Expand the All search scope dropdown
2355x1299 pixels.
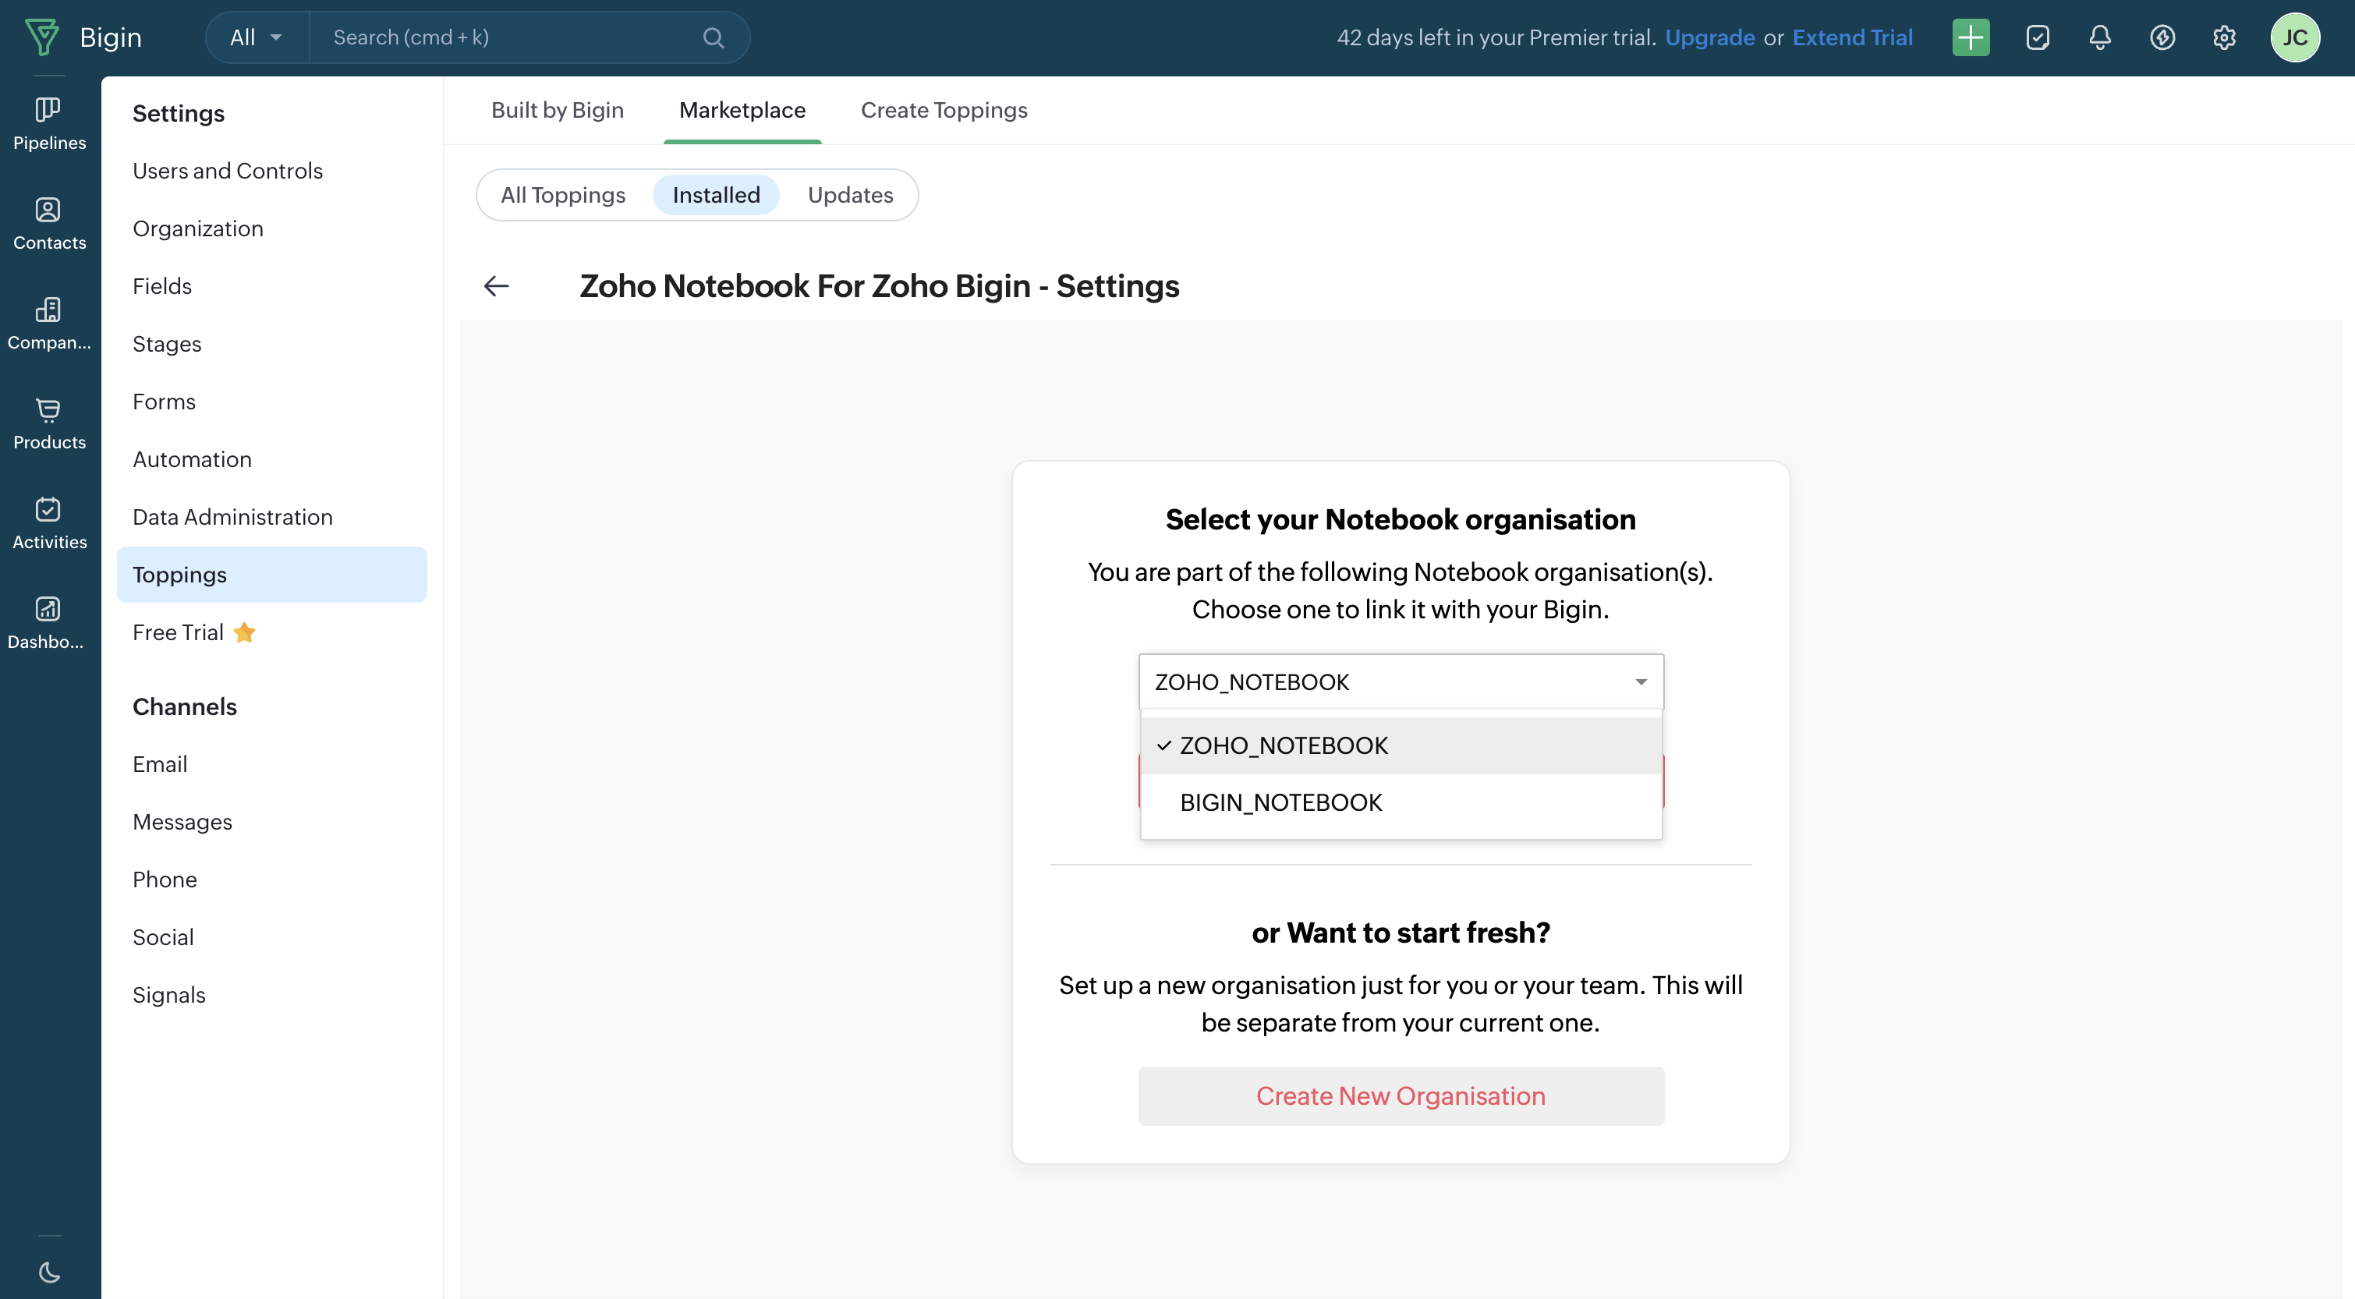point(256,37)
